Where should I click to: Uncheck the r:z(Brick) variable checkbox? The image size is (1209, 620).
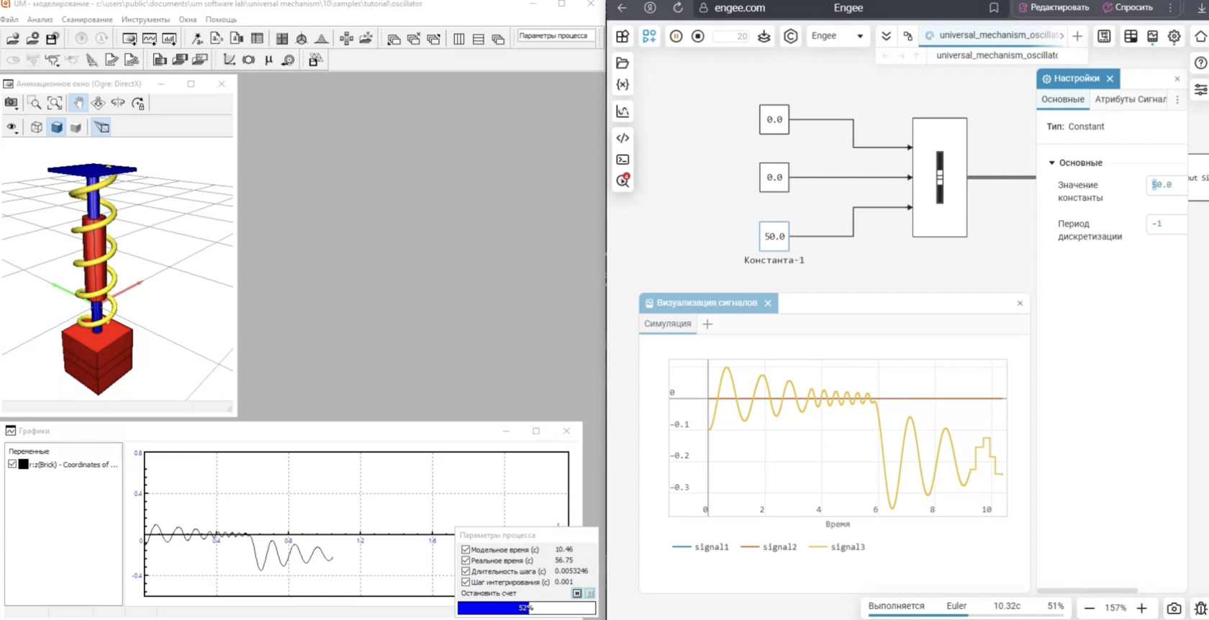(x=12, y=465)
